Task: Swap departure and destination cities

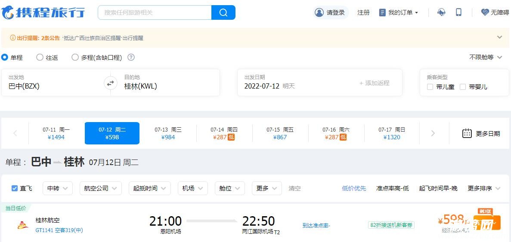Action: tap(111, 83)
